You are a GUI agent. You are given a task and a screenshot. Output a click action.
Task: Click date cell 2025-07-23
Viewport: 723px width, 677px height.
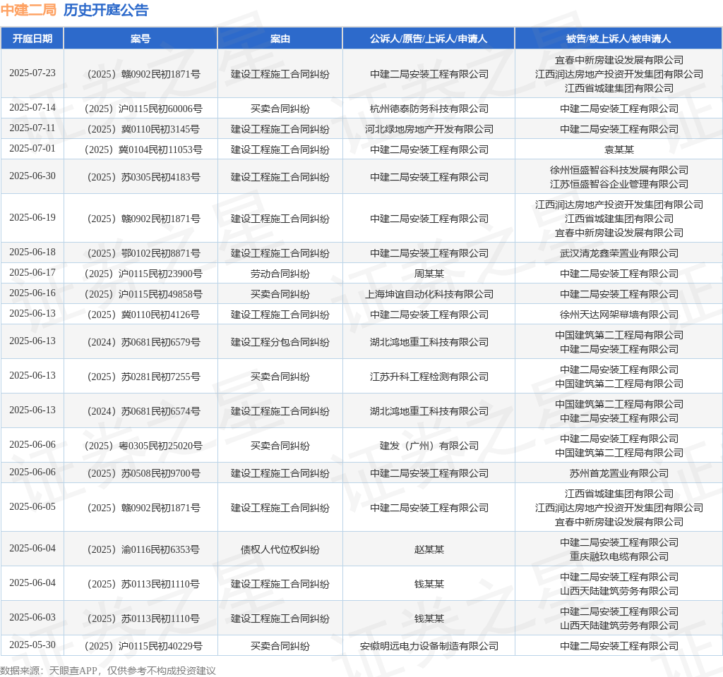point(32,73)
